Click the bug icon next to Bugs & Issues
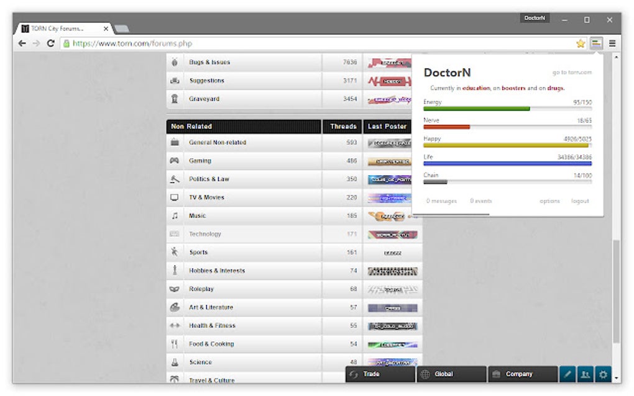Screen dimensions: 634x396 pyautogui.click(x=176, y=62)
